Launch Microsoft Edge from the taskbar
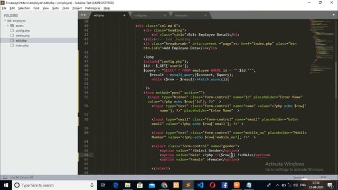Viewport: 338px width, 190px height. pyautogui.click(x=116, y=185)
